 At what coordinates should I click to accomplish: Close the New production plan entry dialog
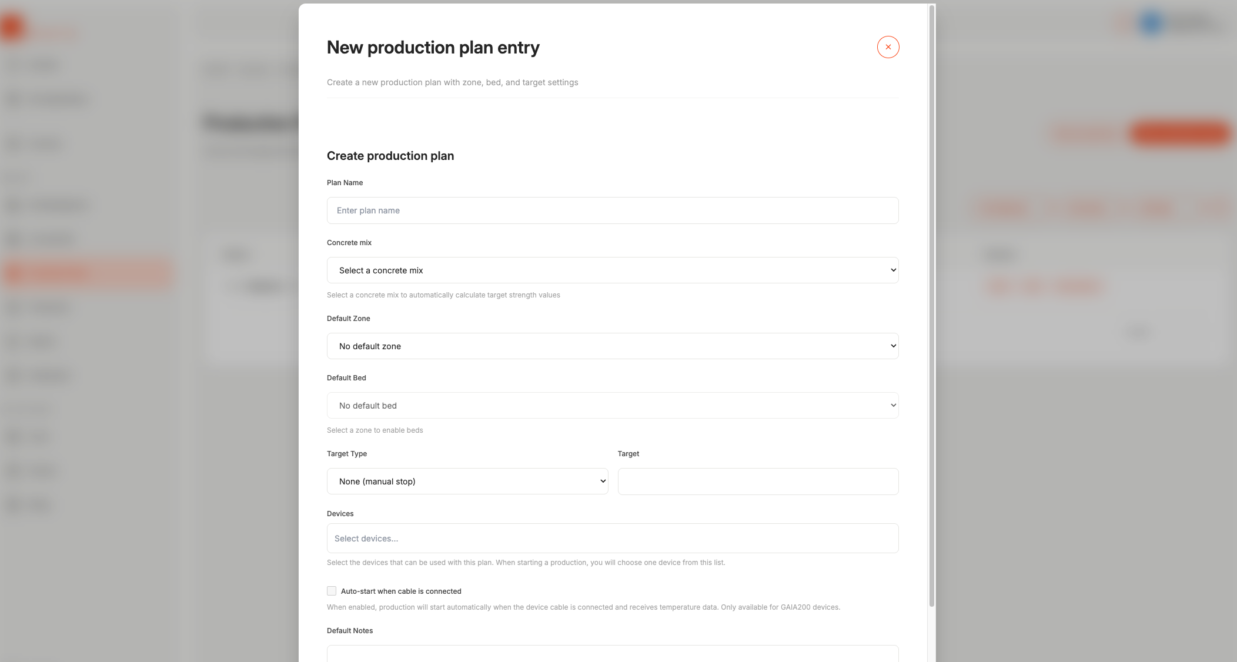[x=888, y=46]
